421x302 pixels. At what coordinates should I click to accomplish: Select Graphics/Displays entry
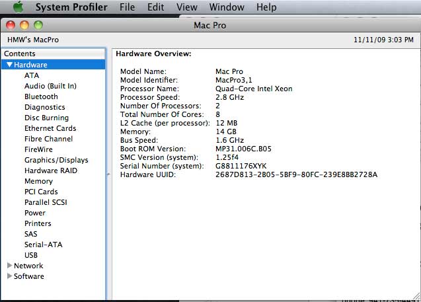tap(56, 160)
